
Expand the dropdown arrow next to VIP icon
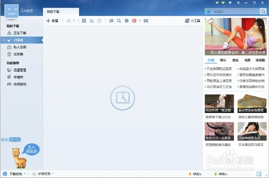point(140,20)
